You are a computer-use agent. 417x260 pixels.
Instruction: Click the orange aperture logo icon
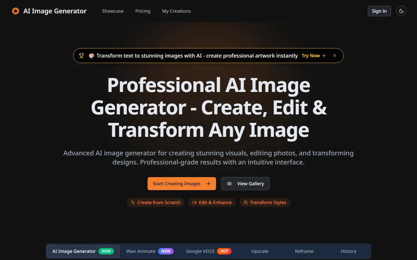point(15,11)
